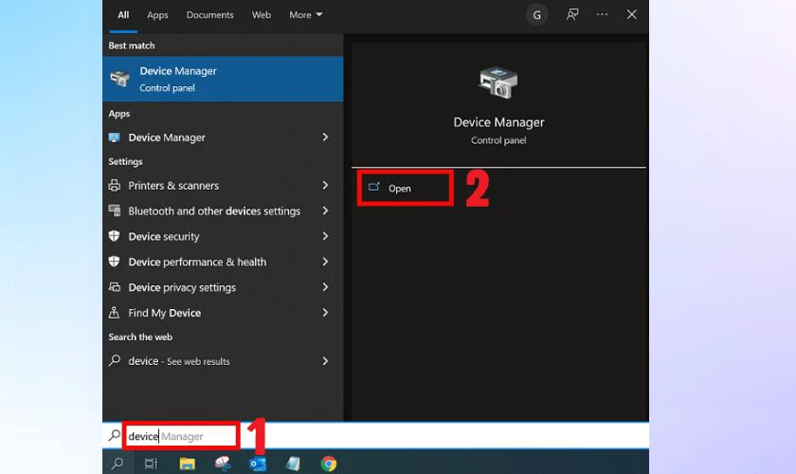796x474 pixels.
Task: Switch to the Documents search tab
Action: [x=209, y=15]
